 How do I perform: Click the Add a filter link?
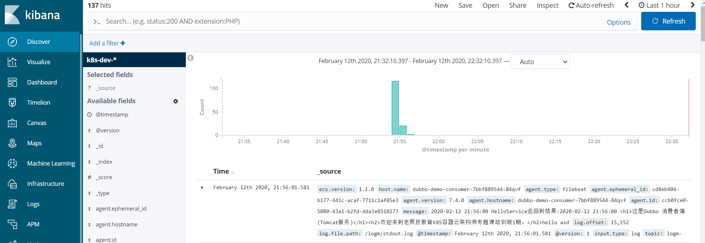click(107, 43)
